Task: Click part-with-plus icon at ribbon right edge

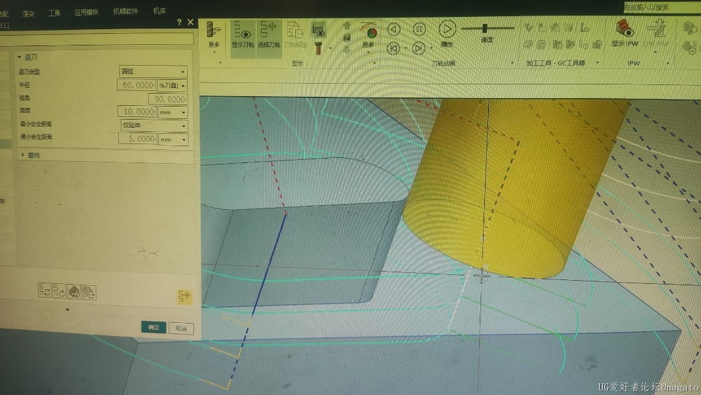Action: point(690,47)
